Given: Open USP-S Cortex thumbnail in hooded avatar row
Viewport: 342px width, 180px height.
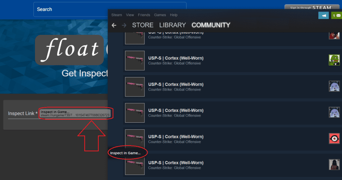Looking at the screenshot, I should (x=135, y=166).
